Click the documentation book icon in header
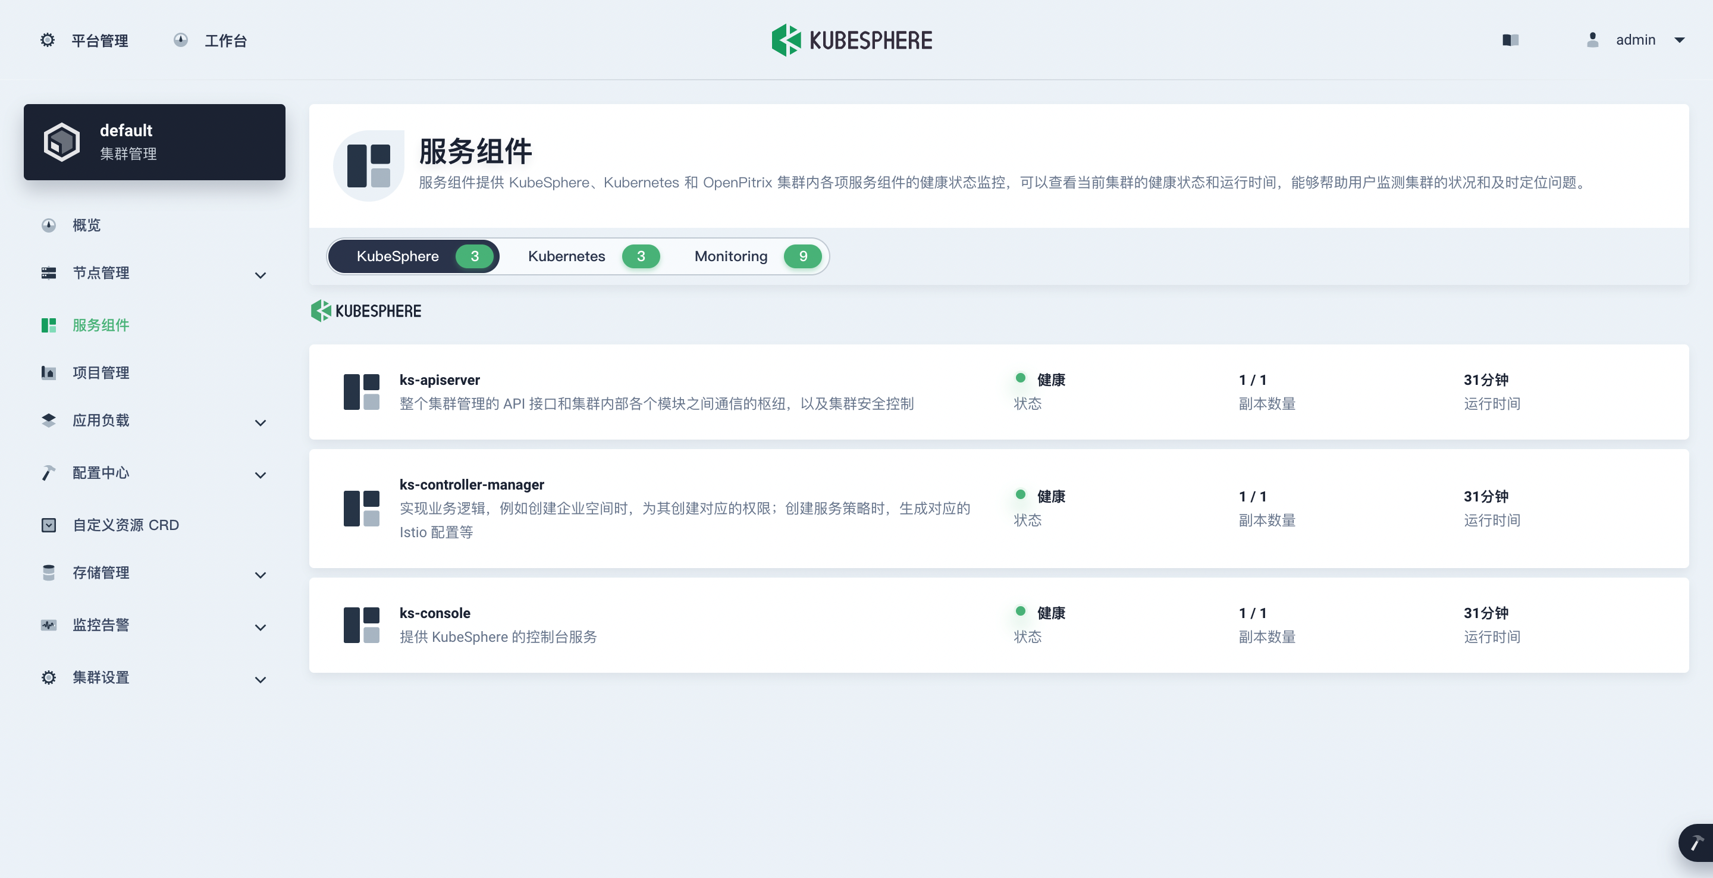Viewport: 1713px width, 878px height. tap(1510, 40)
